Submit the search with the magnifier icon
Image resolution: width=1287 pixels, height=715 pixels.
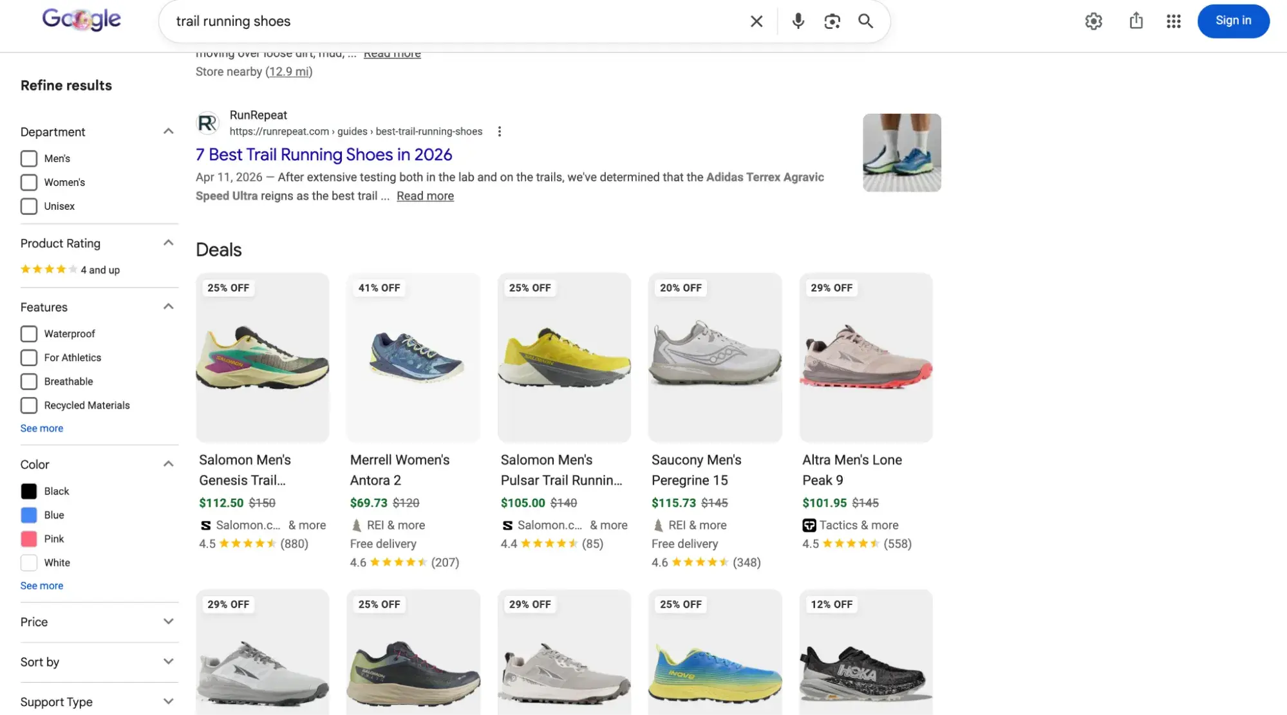coord(866,21)
